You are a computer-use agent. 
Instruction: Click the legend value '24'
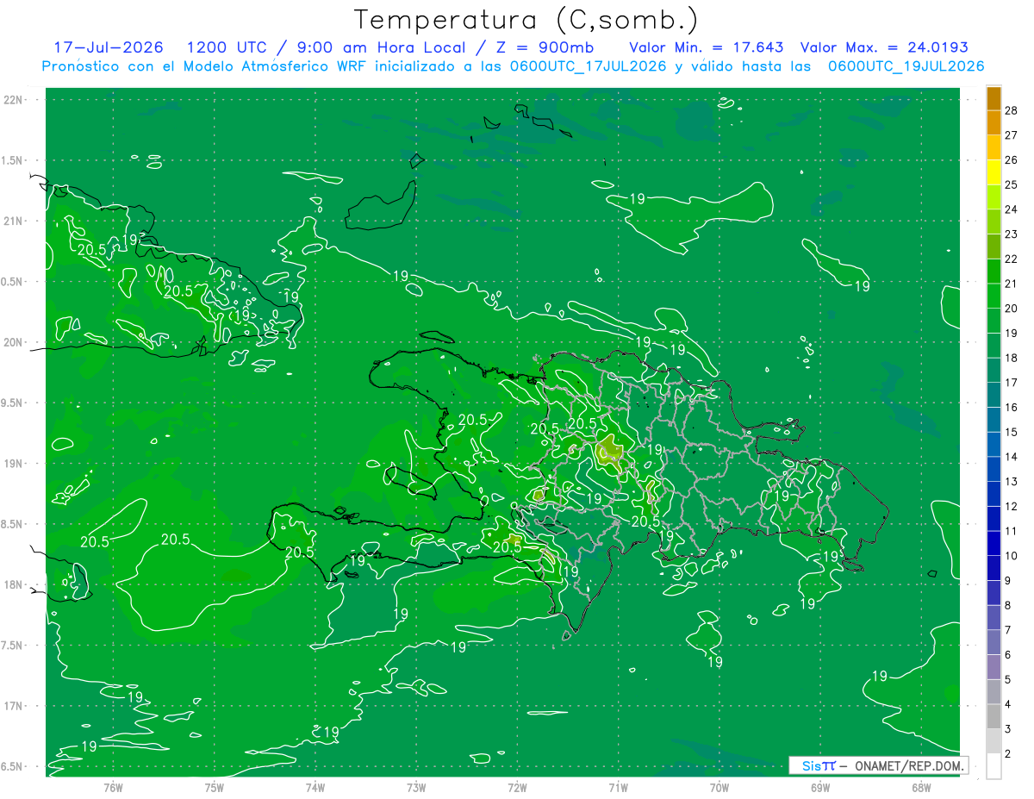click(1012, 209)
